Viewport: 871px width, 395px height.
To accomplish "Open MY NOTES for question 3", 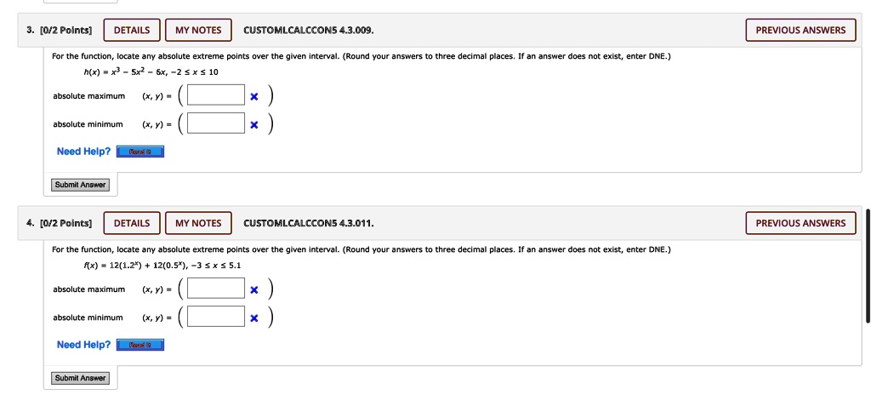I will [x=198, y=30].
